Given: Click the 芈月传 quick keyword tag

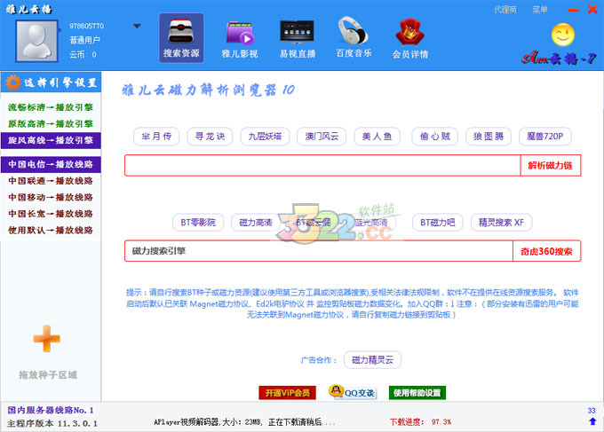Looking at the screenshot, I should (156, 137).
